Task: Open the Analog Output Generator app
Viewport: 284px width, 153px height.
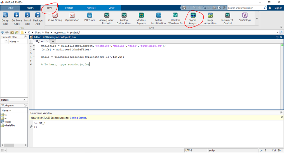Action: coord(124,19)
